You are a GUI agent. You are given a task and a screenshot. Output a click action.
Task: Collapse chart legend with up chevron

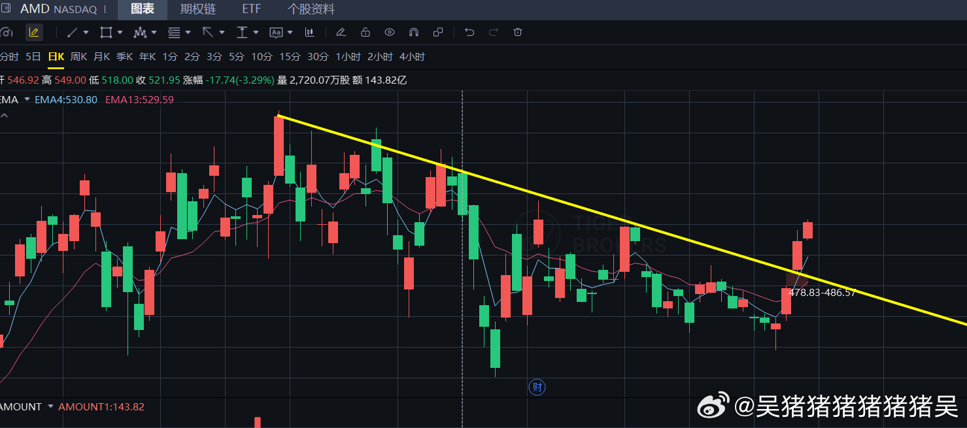pyautogui.click(x=5, y=116)
